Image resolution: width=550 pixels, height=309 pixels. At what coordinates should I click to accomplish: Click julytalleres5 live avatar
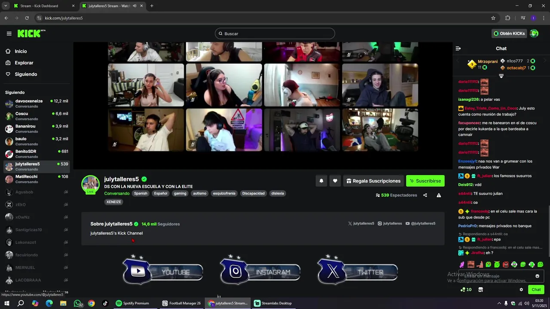pos(91,184)
